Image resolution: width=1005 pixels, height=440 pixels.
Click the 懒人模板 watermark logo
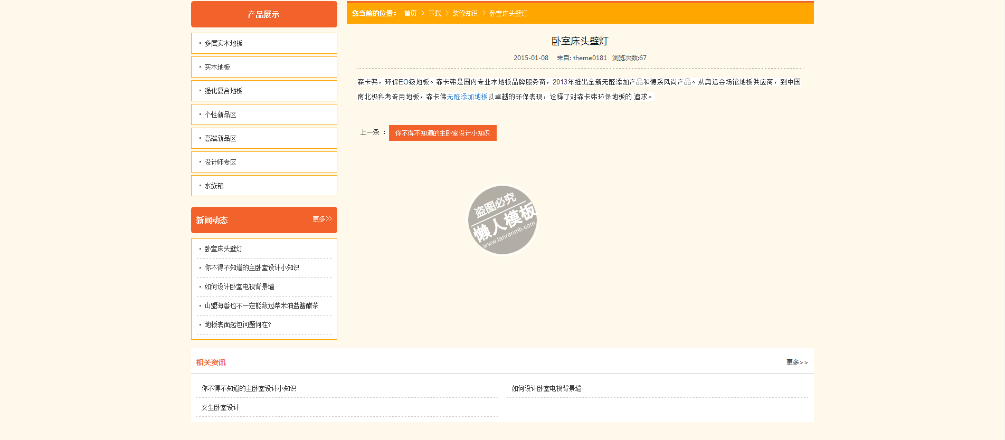click(x=502, y=219)
